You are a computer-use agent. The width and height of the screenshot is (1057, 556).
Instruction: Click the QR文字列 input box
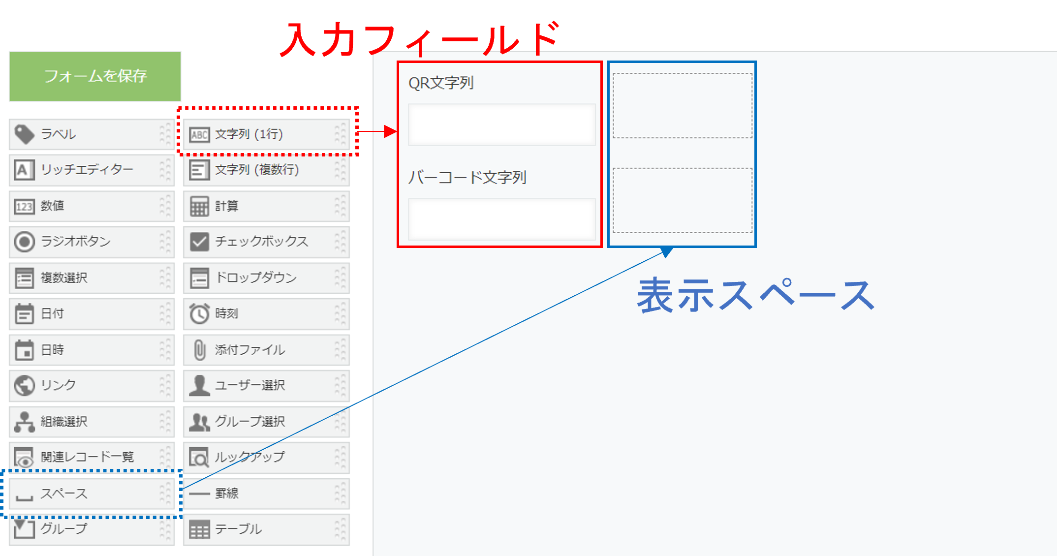point(501,124)
